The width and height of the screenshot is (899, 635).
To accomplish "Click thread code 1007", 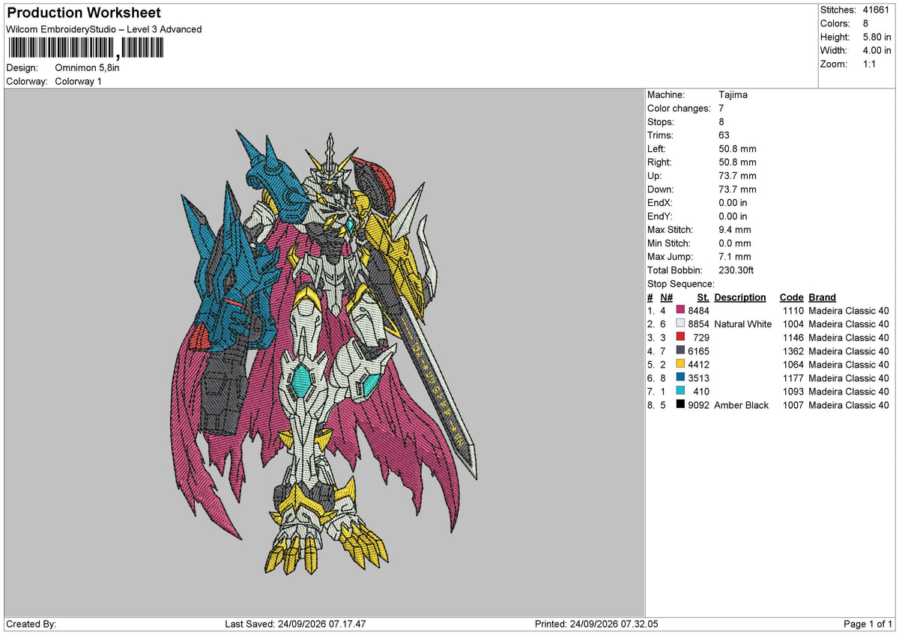I will pos(793,404).
